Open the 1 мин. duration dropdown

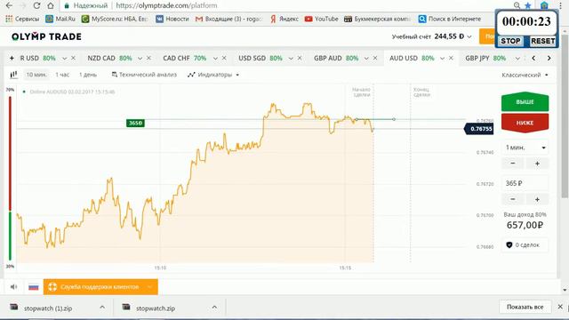click(525, 148)
